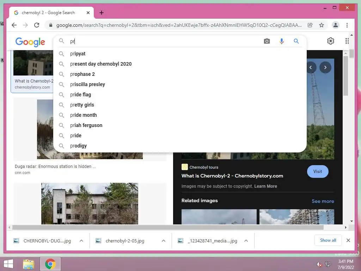Click the muted volume tray icon
361x271 pixels.
(x=319, y=264)
